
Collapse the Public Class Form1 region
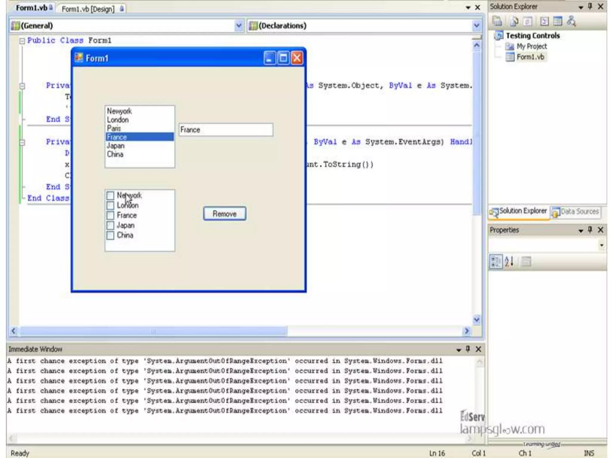pyautogui.click(x=22, y=41)
